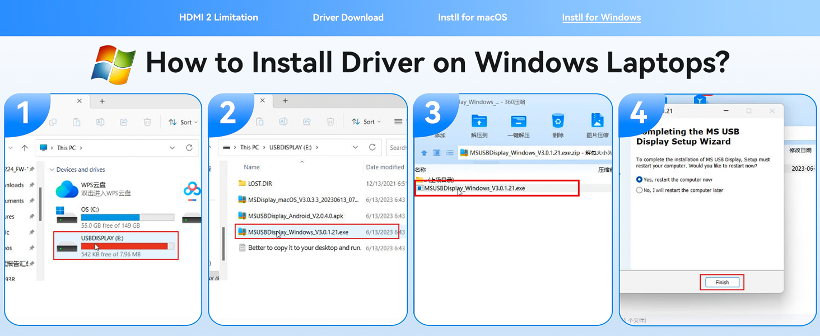This screenshot has height=336, width=820.
Task: Click the 一键解压 one-click extract icon
Action: pos(518,122)
